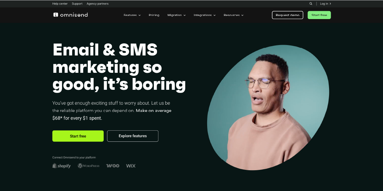The width and height of the screenshot is (383, 191).
Task: Click Start free in the navigation bar
Action: [319, 15]
